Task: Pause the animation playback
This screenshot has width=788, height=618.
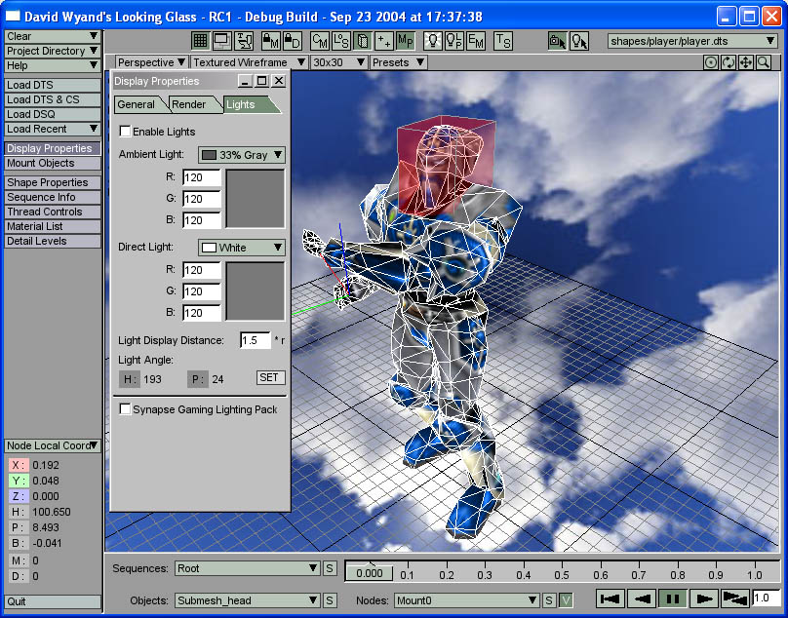Action: [x=673, y=599]
